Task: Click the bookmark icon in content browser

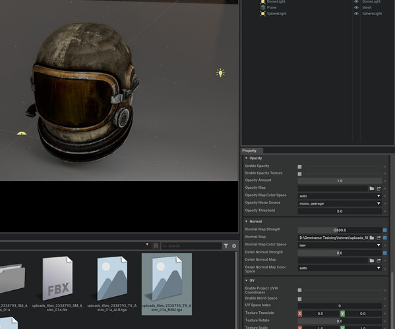Action: click(x=156, y=246)
